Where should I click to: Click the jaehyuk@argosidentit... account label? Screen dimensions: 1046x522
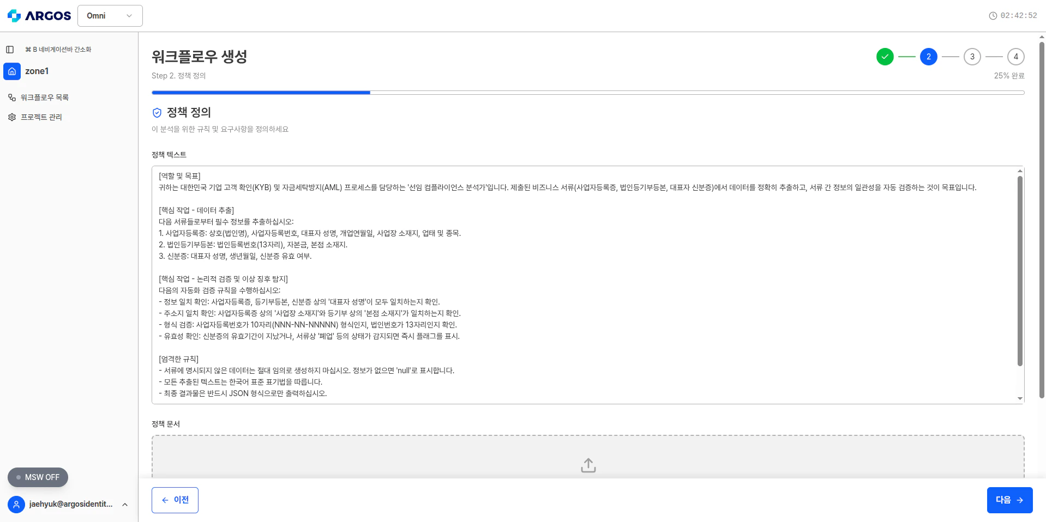[x=71, y=505]
